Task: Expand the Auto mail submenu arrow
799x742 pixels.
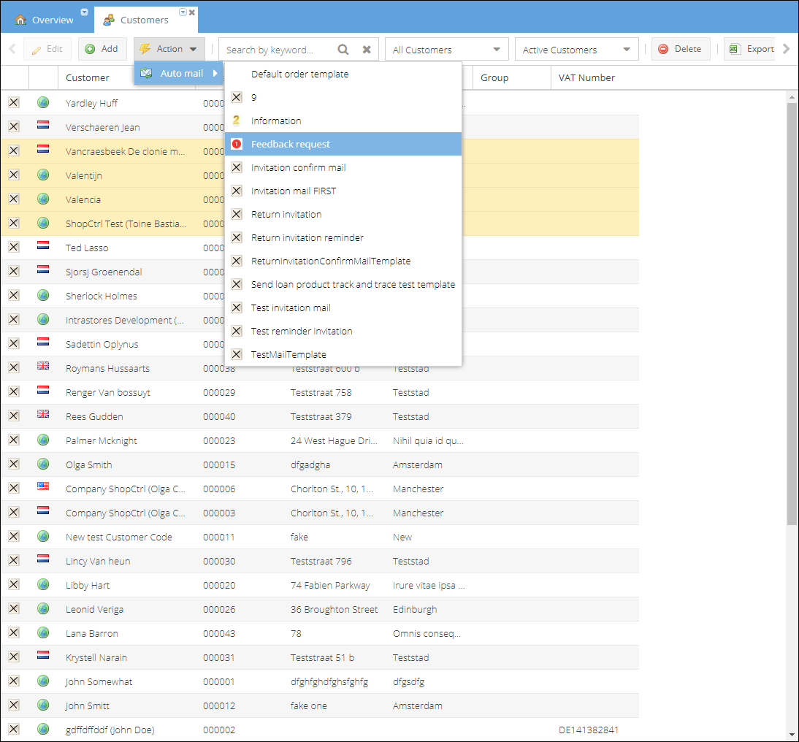Action: click(215, 73)
